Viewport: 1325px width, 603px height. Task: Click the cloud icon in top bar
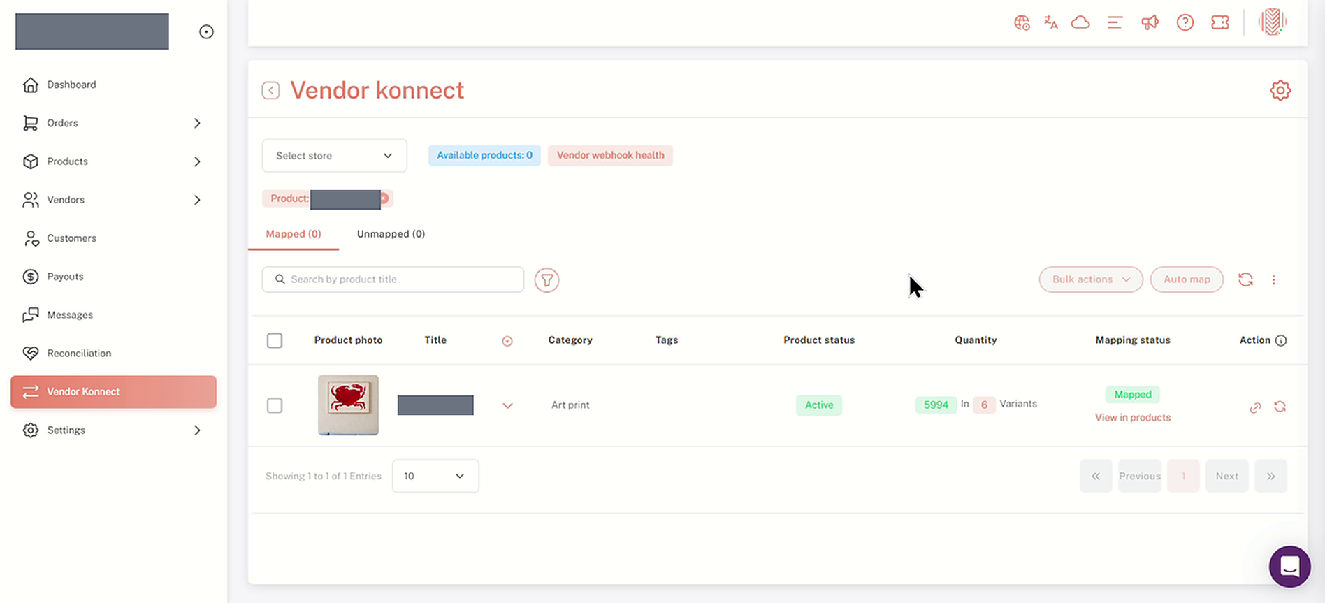pos(1080,22)
